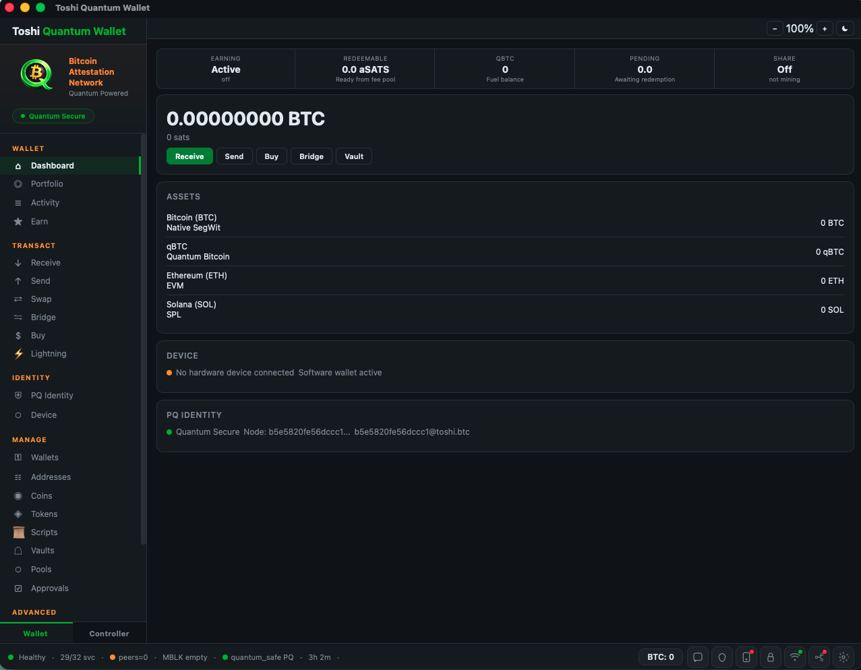Decrease zoom with the minus button
861x670 pixels.
[775, 29]
